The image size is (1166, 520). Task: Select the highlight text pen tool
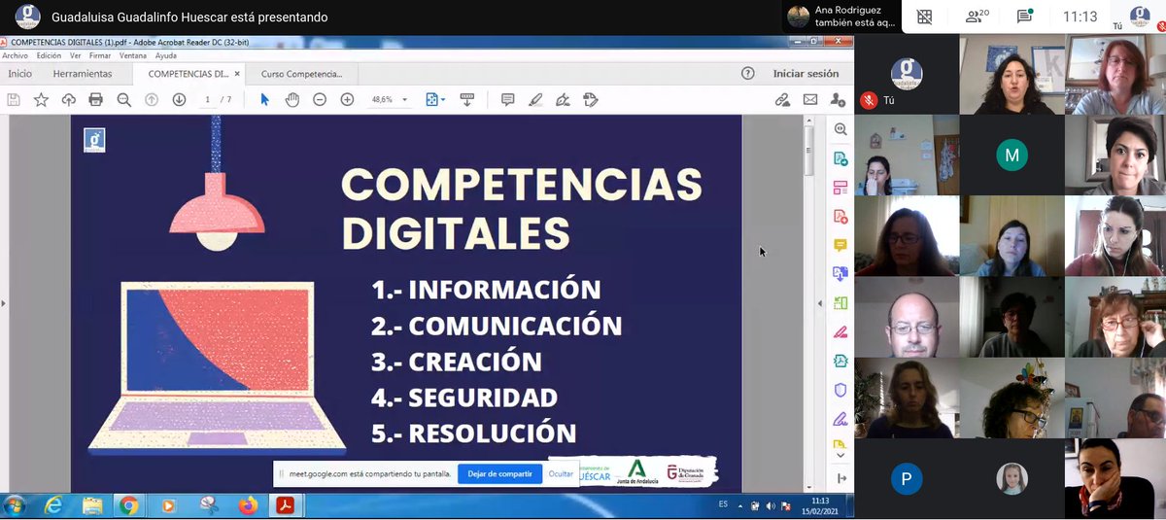pyautogui.click(x=534, y=99)
